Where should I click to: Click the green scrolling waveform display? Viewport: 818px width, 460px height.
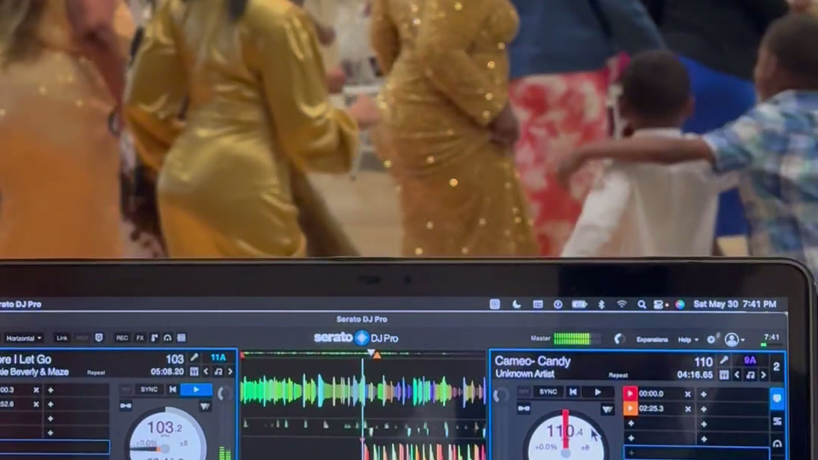363,391
